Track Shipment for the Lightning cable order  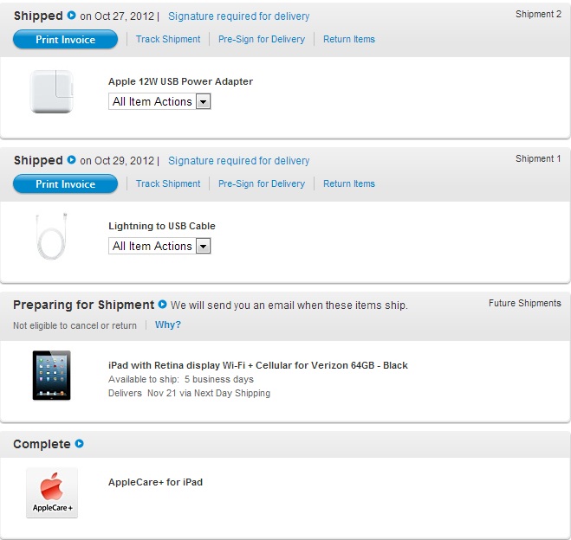[168, 183]
